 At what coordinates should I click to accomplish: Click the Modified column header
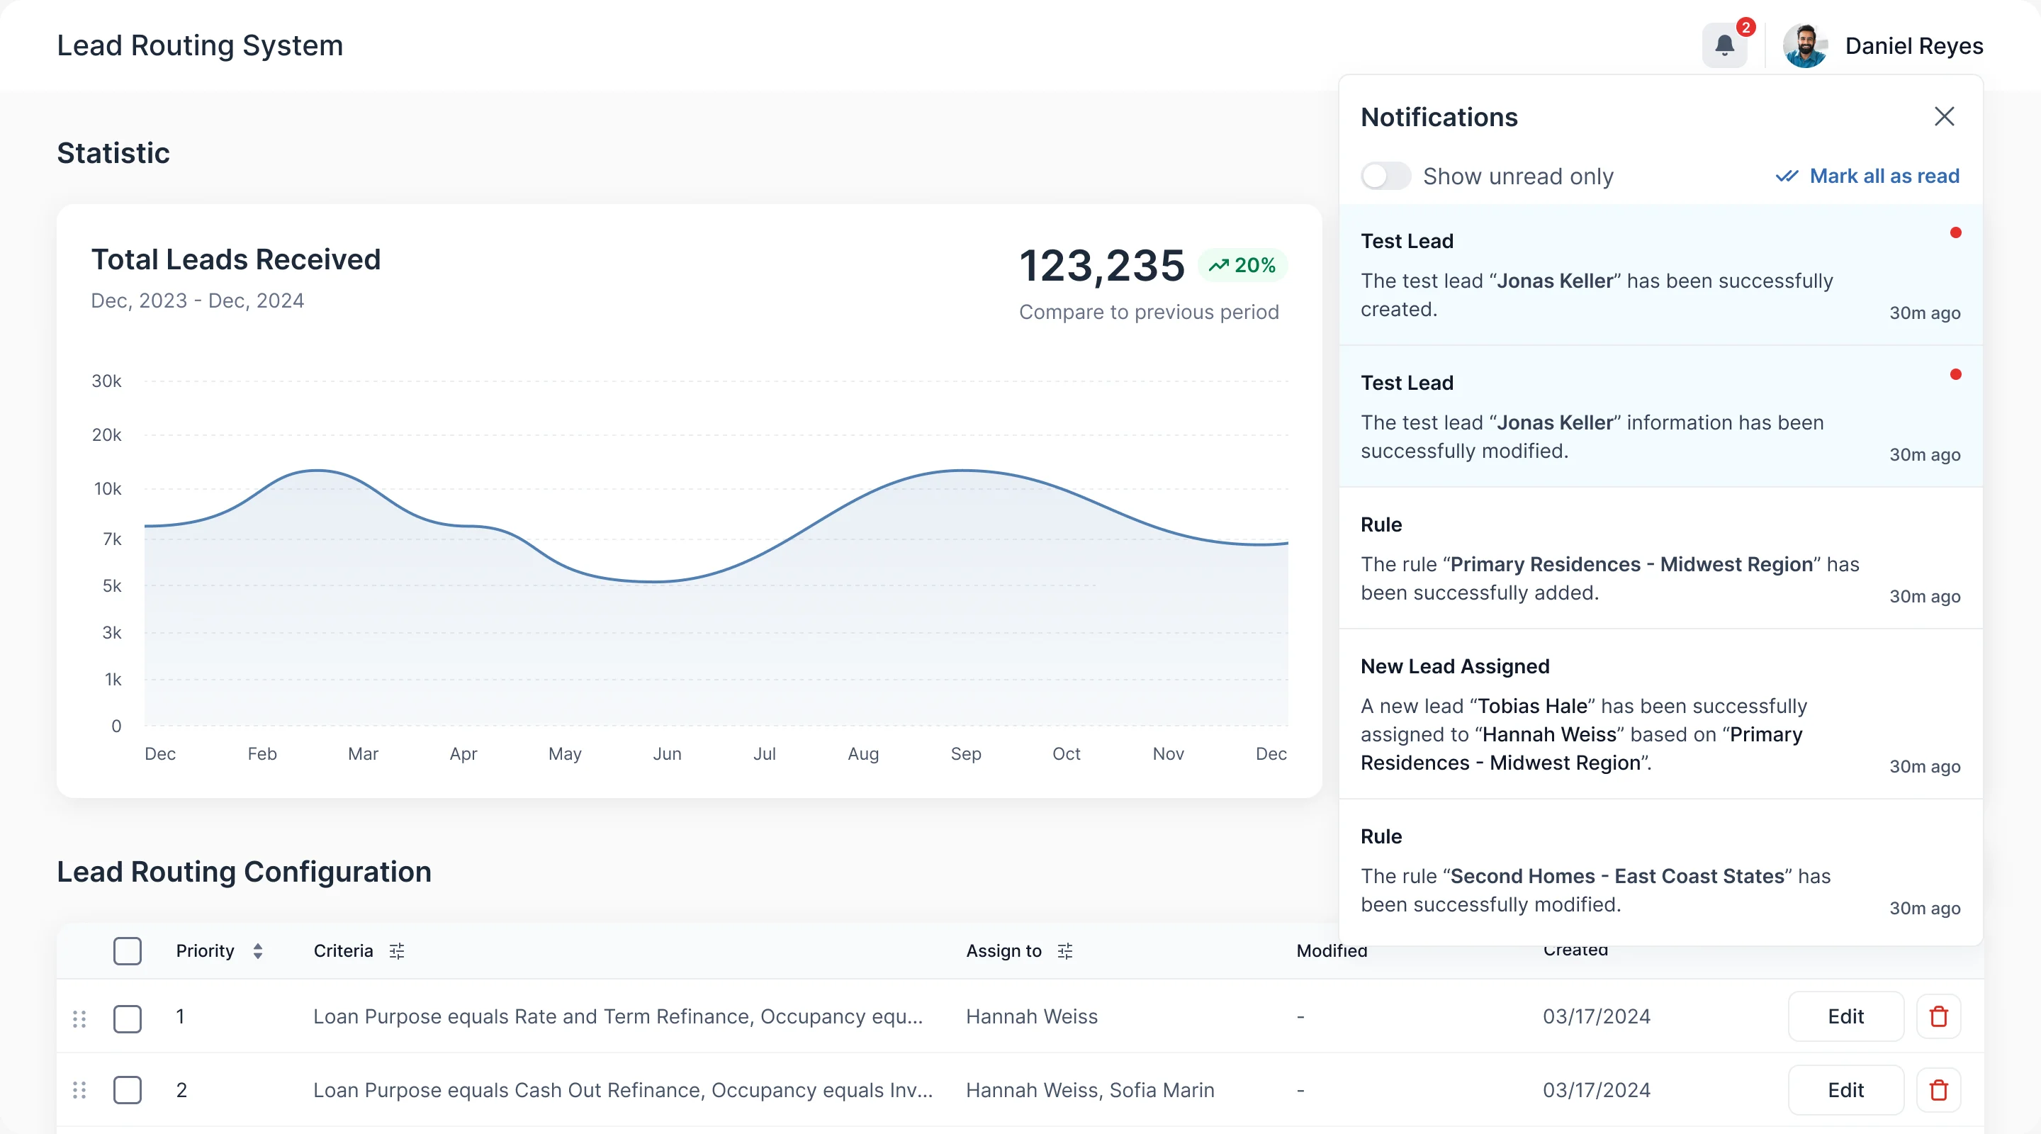coord(1332,951)
